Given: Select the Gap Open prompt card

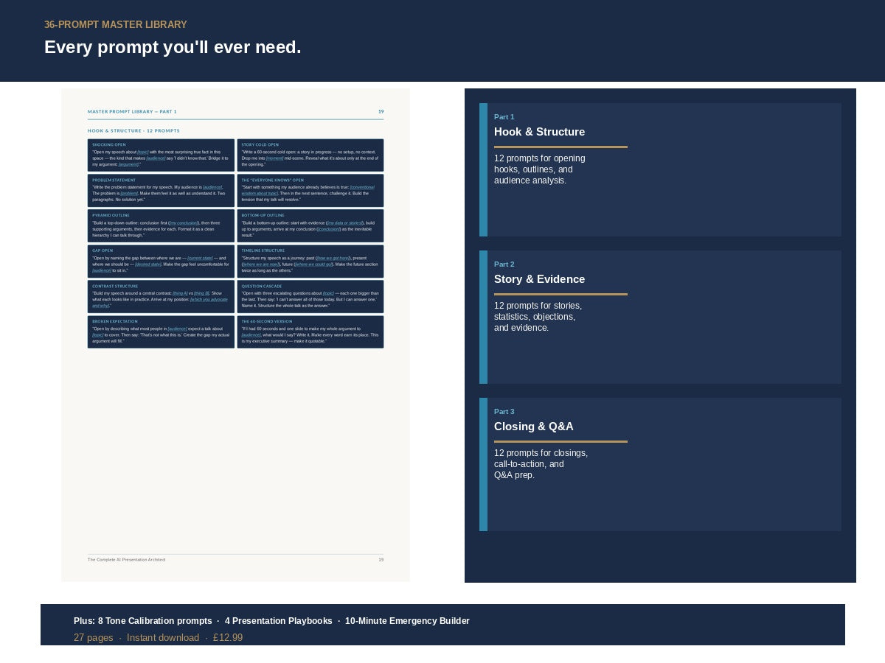Looking at the screenshot, I should click(161, 261).
